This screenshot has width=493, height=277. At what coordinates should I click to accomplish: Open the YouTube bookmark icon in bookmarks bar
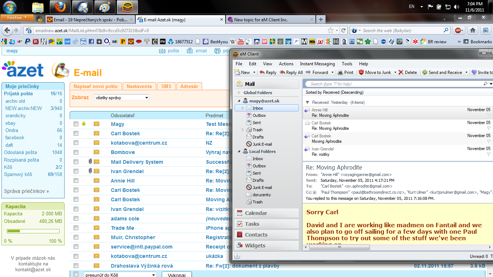240,41
